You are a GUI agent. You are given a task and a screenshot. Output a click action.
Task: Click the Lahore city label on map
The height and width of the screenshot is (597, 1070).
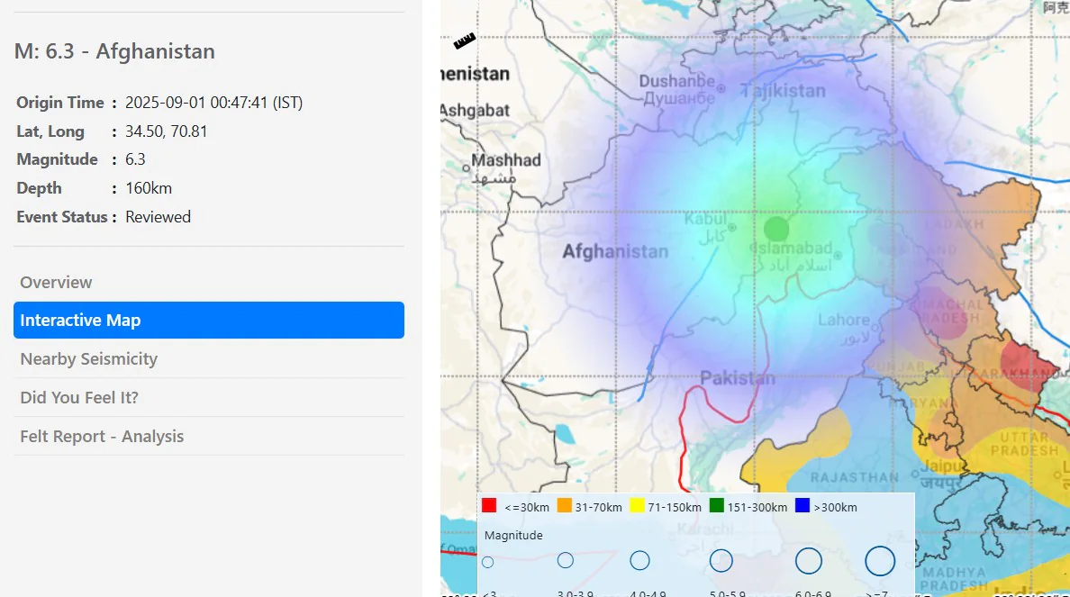pyautogui.click(x=843, y=320)
